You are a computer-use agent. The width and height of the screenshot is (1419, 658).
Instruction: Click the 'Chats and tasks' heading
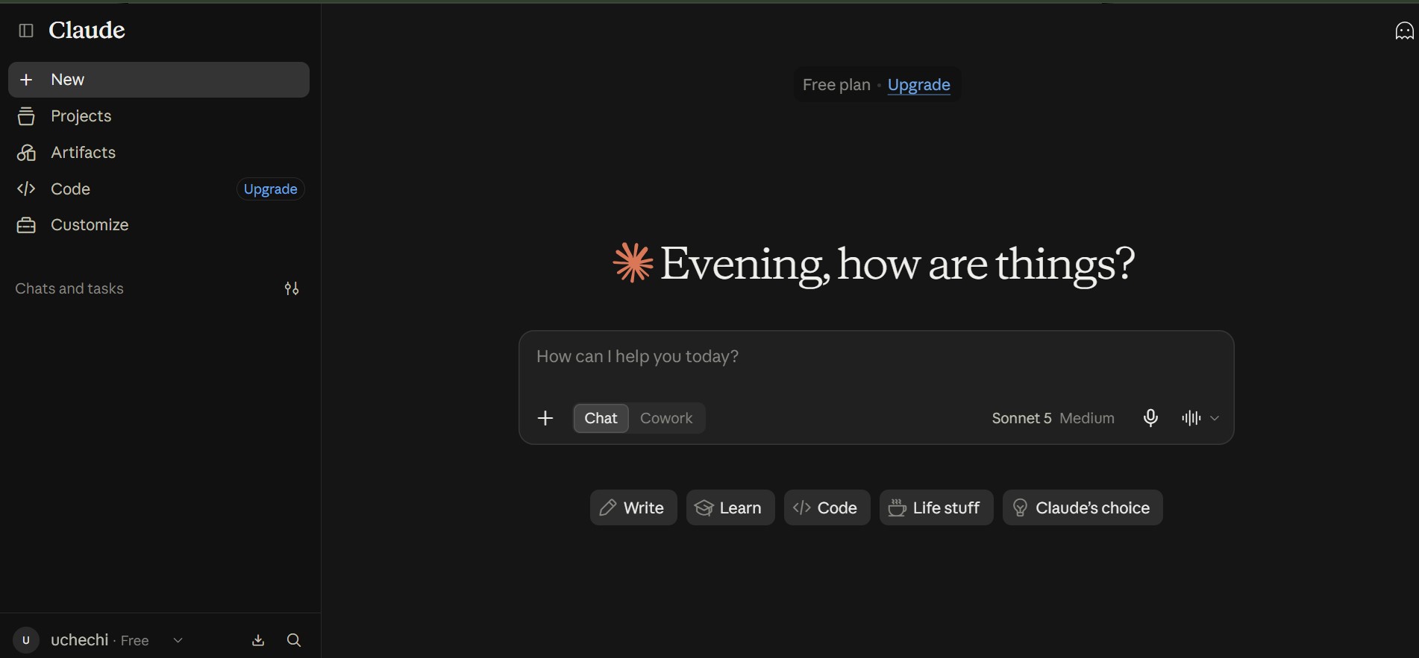point(69,288)
